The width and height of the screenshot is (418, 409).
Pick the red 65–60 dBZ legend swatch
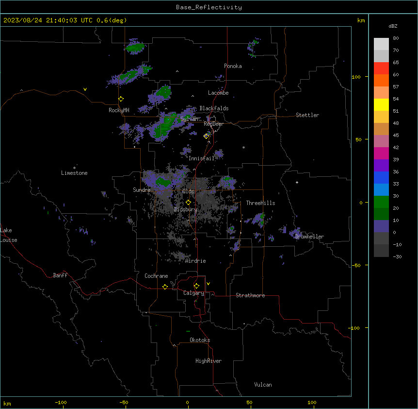click(381, 68)
